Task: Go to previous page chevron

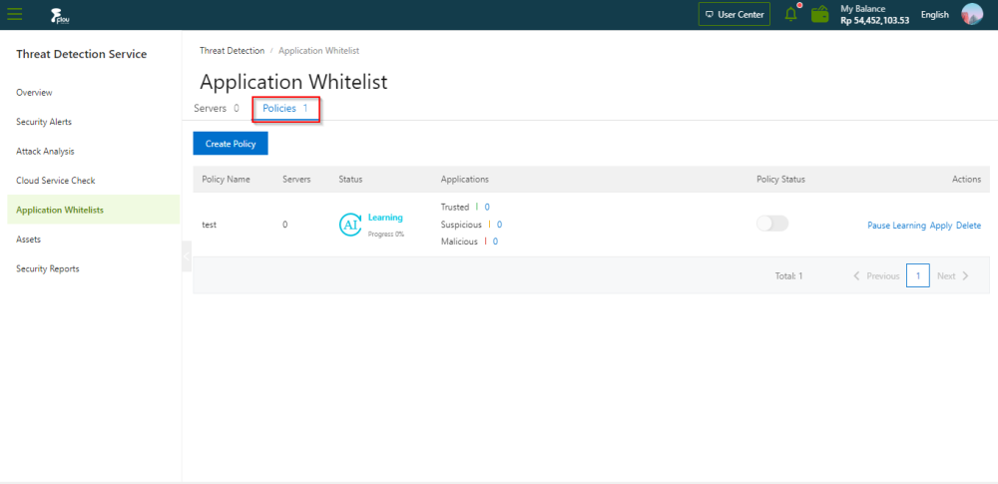Action: click(856, 275)
